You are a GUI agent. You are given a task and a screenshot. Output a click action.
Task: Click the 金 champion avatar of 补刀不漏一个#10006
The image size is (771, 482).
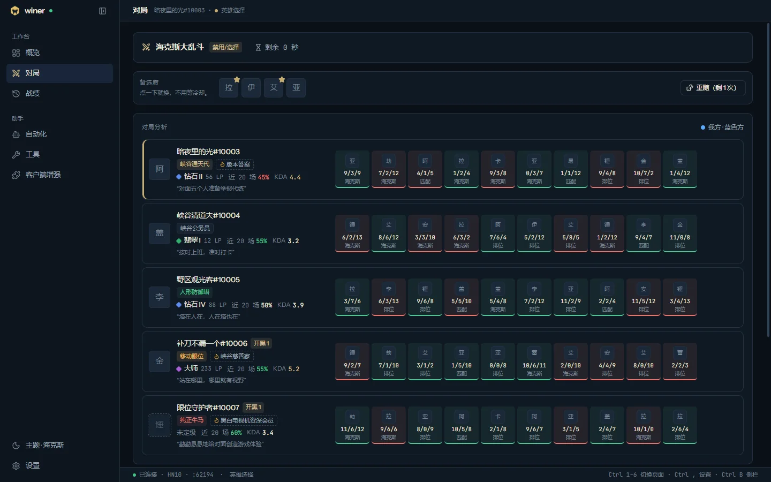click(x=160, y=361)
